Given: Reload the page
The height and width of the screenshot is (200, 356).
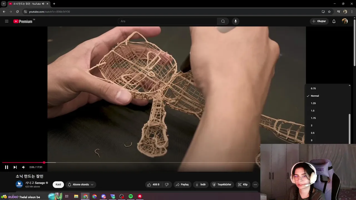Looking at the screenshot, I should point(17,12).
